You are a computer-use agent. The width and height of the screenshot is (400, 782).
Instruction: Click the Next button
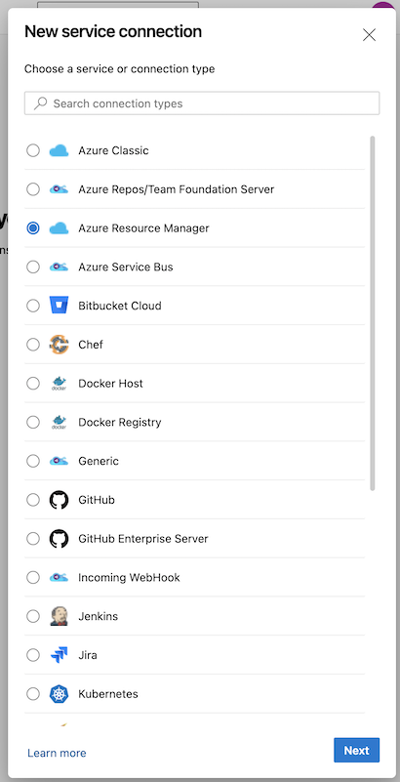point(357,750)
